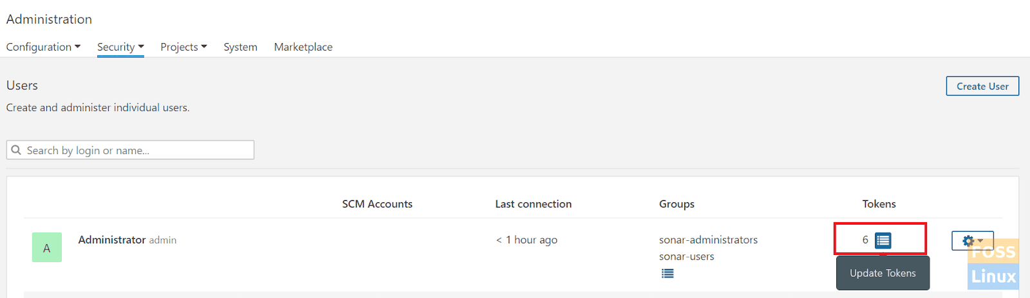Click the Last connection column header

[533, 204]
